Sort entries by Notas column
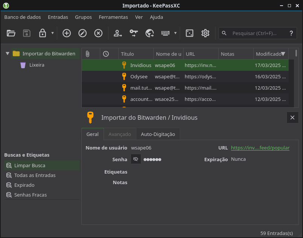303x238 pixels. pyautogui.click(x=236, y=54)
